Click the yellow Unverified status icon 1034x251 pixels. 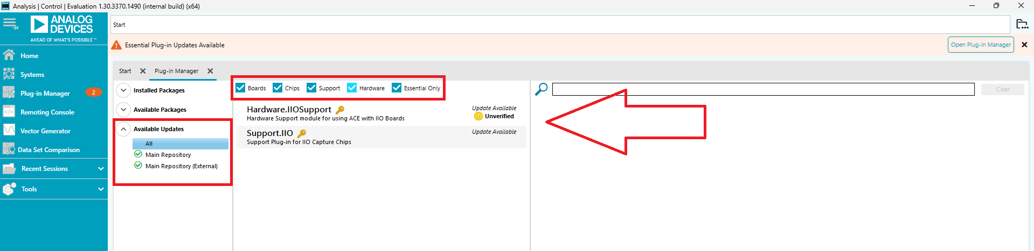478,116
